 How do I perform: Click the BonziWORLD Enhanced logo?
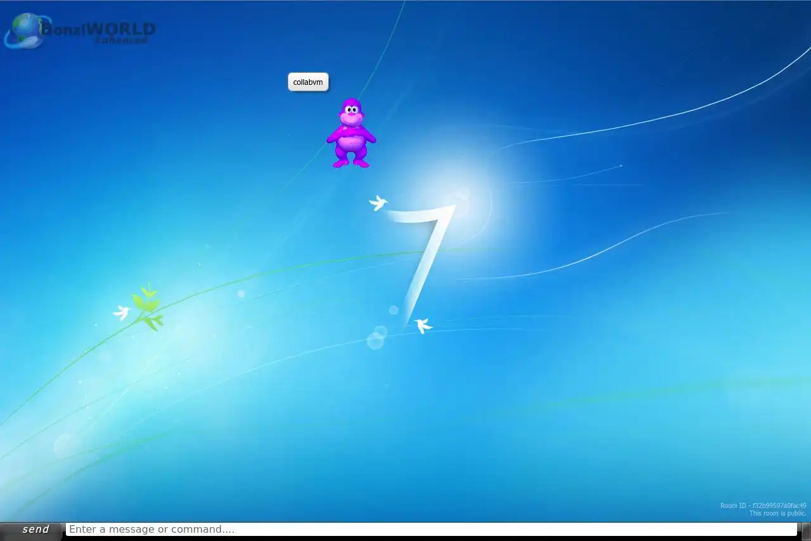(x=80, y=30)
